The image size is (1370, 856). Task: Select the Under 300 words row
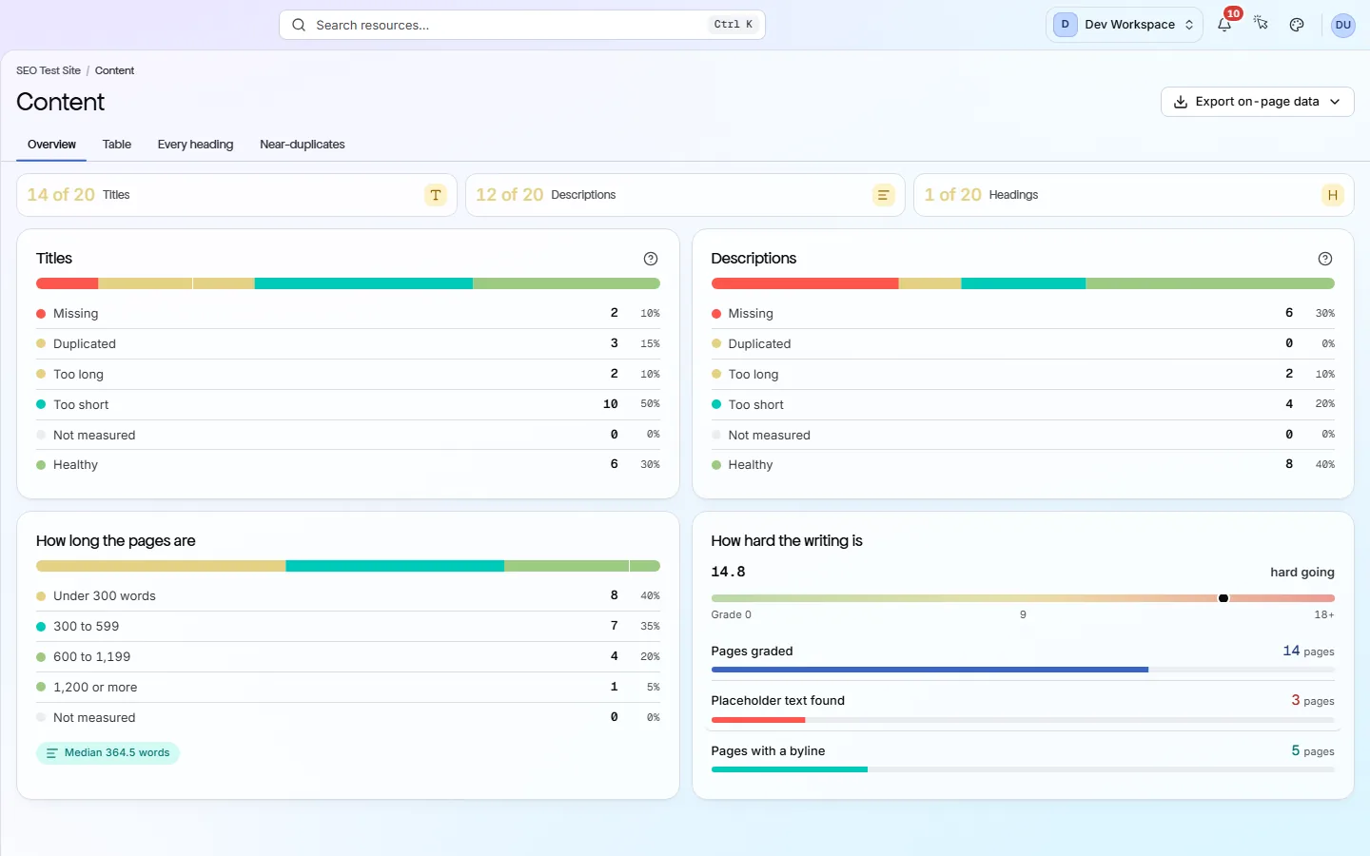(348, 595)
